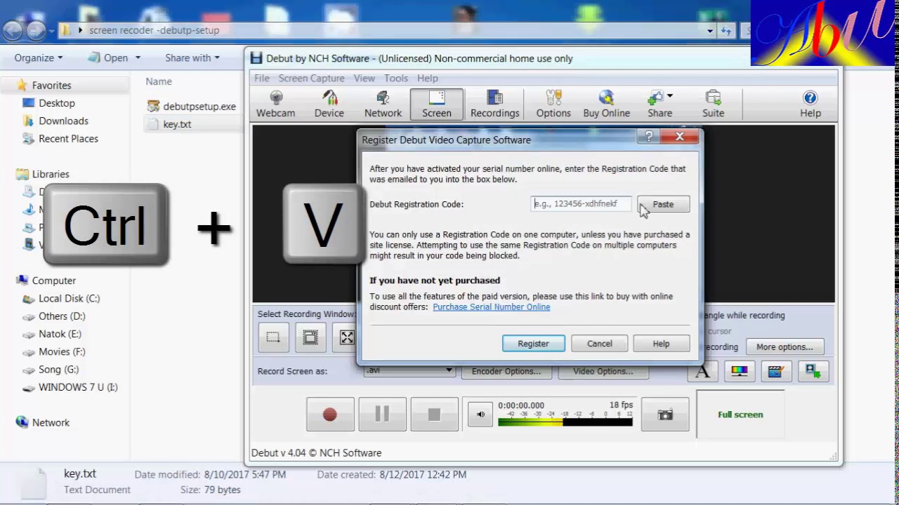Open the Recordings list

494,104
